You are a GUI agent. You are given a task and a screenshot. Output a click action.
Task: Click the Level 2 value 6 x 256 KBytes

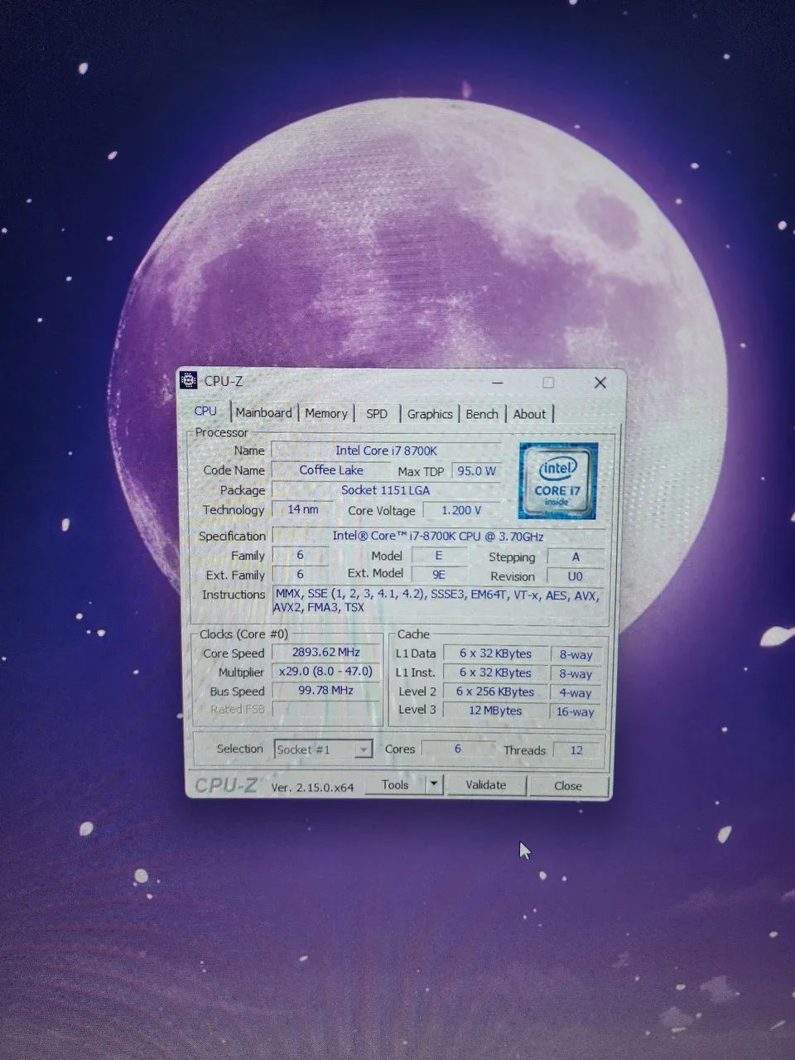(x=496, y=691)
